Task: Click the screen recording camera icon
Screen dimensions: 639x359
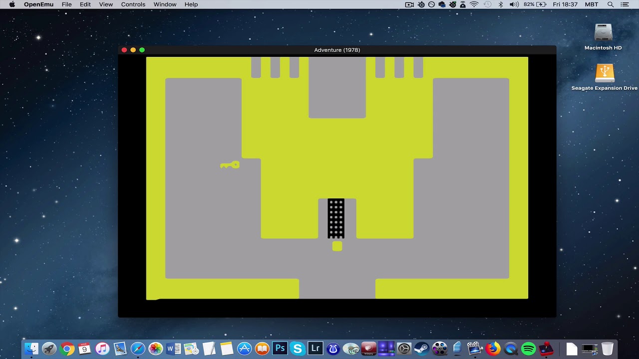Action: pos(409,4)
